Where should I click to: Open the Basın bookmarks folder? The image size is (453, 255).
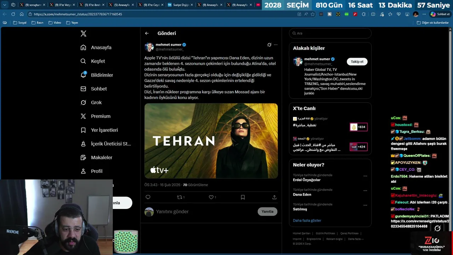click(38, 23)
